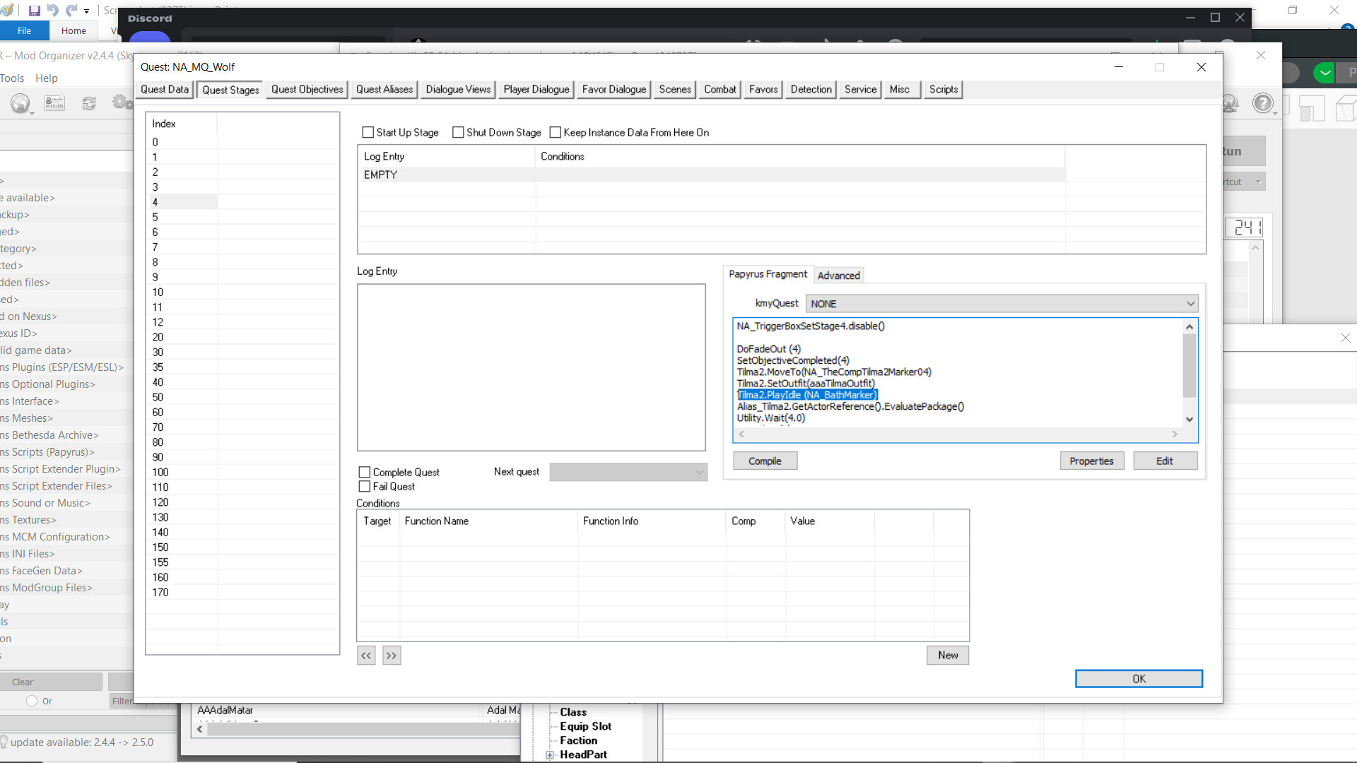Open the kmyQuest NONE dropdown

(x=1001, y=304)
